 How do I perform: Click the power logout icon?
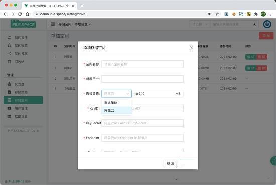click(267, 24)
